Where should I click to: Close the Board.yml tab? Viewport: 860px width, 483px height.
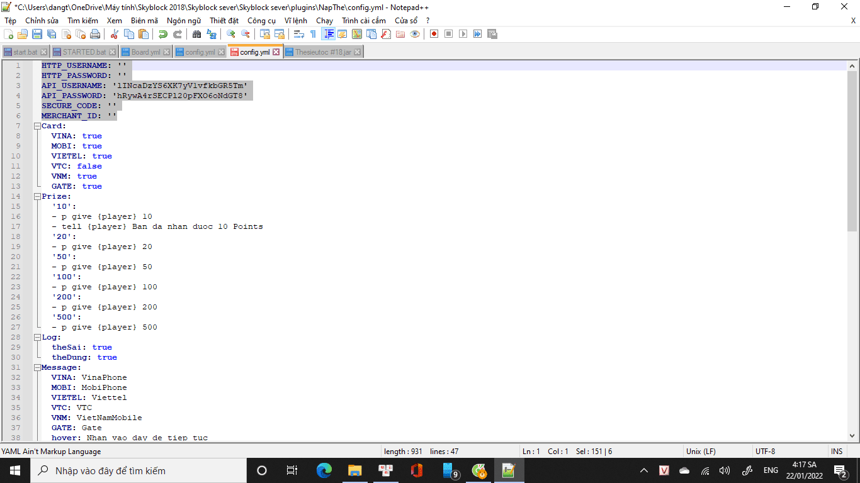(x=166, y=52)
